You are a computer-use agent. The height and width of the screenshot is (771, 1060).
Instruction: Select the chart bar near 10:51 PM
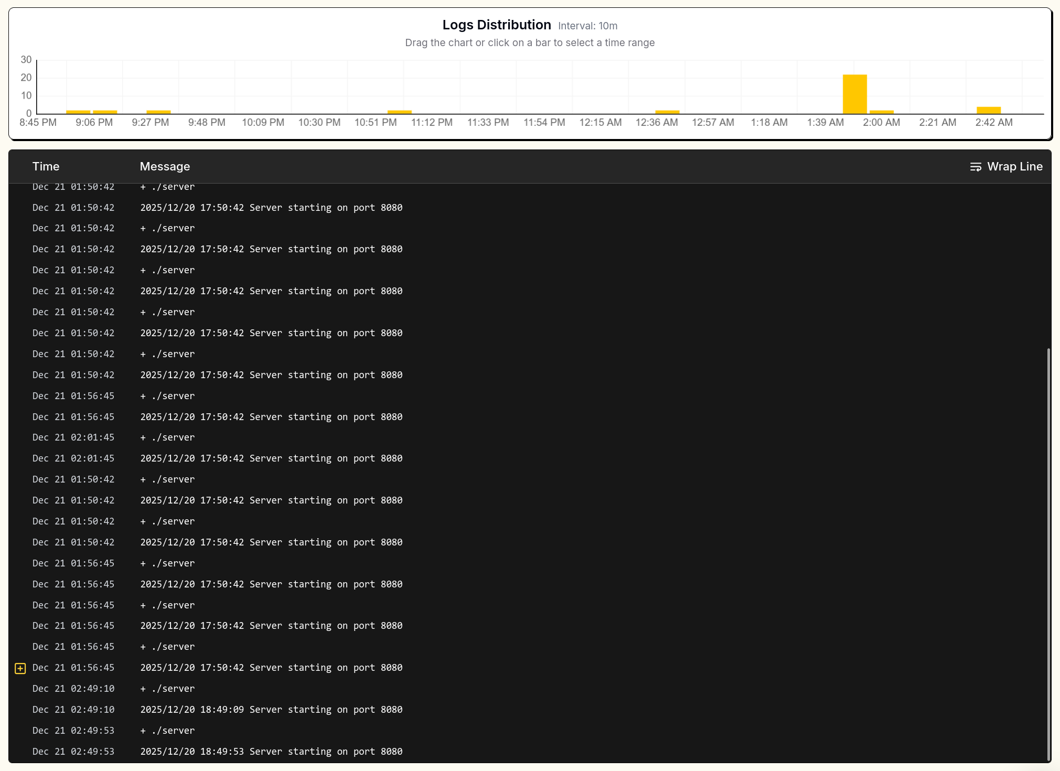(399, 112)
